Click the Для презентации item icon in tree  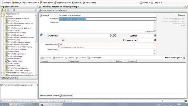(x=6, y=61)
